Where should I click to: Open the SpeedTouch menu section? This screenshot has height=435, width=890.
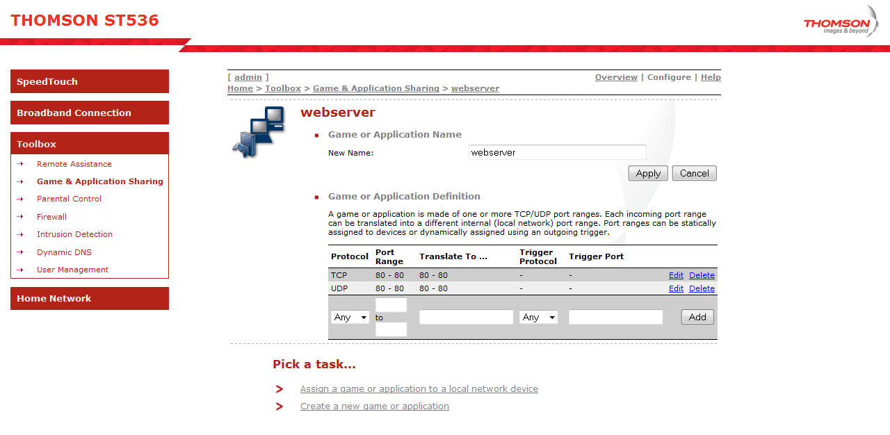point(90,81)
